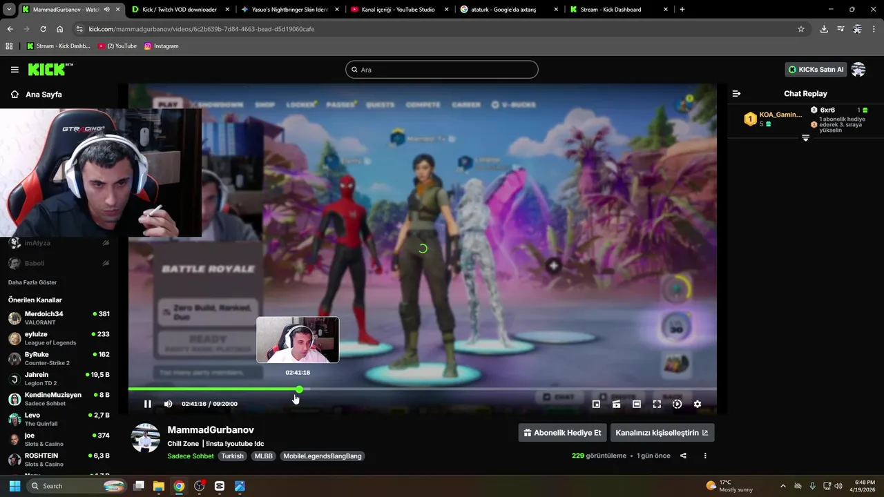This screenshot has width=884, height=497.
Task: Open Instagram bookmark
Action: 161,46
